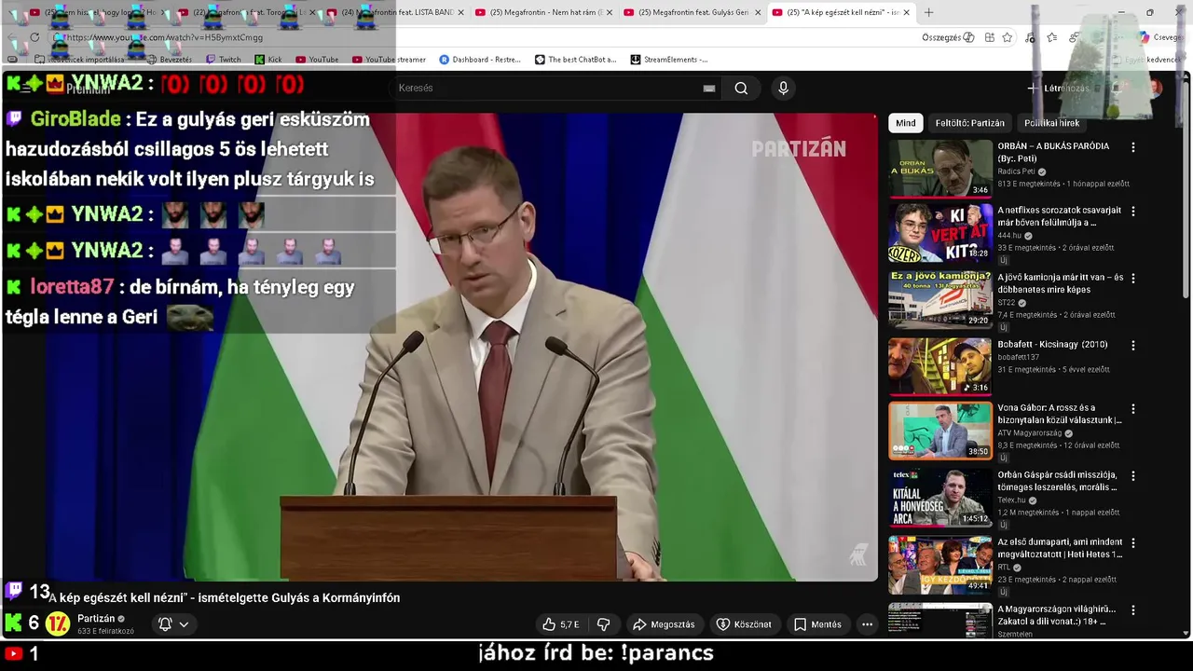Click the Köszönet thanks button
The image size is (1193, 671).
click(744, 624)
